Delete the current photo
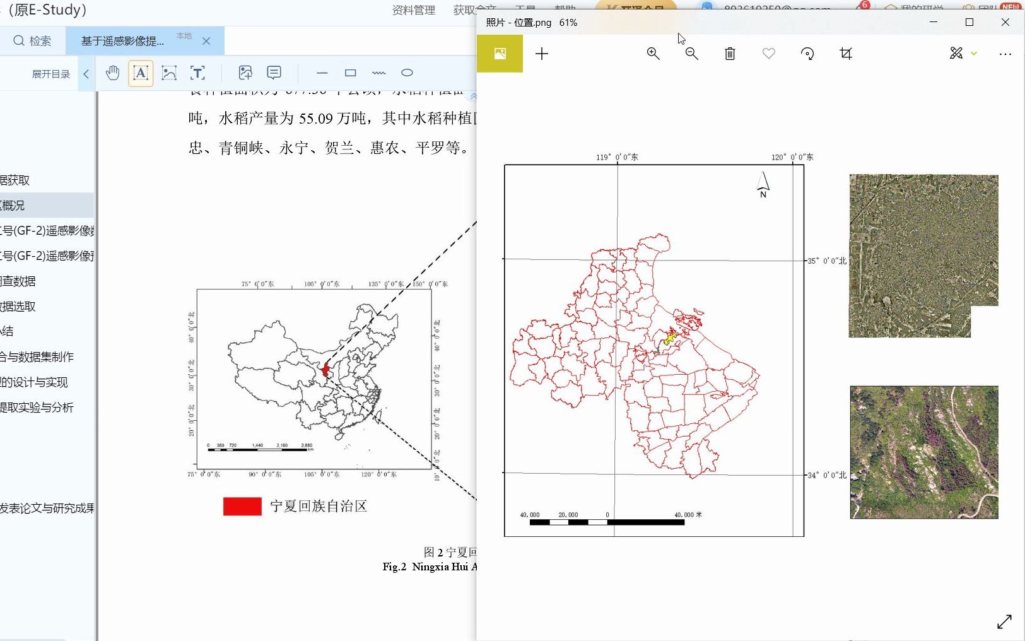 730,54
